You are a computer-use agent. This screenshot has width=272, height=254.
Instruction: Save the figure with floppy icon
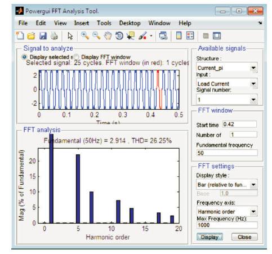(x=43, y=35)
